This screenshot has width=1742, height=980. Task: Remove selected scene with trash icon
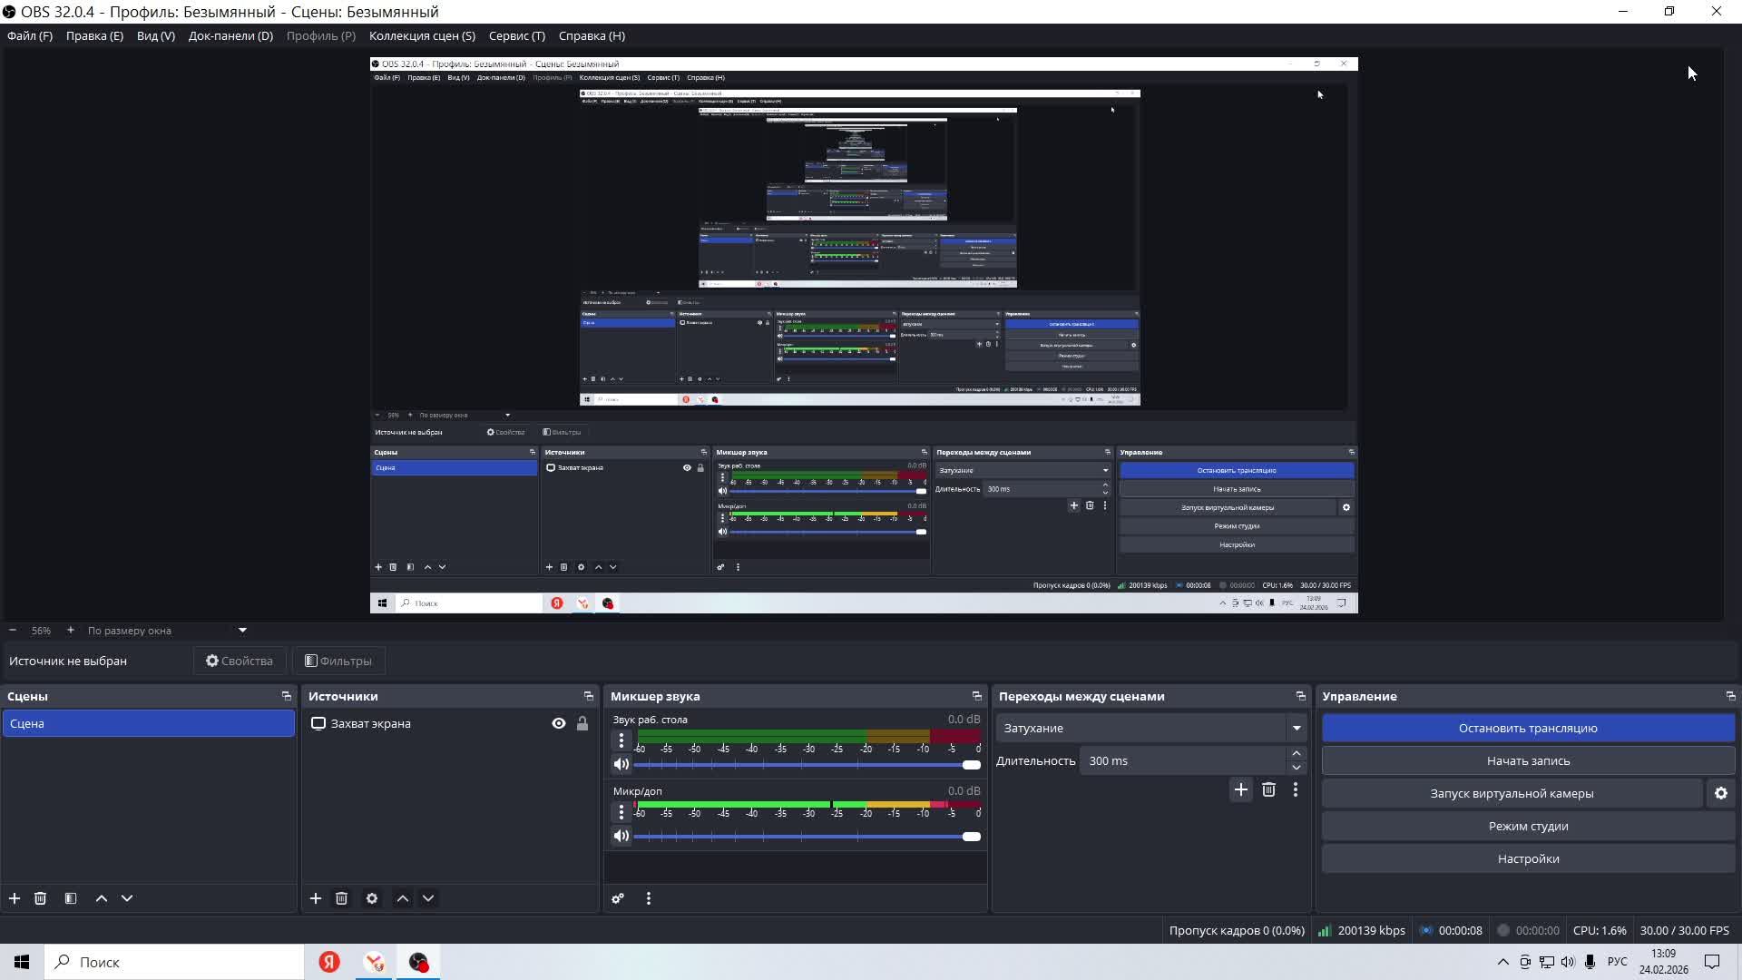click(x=40, y=898)
